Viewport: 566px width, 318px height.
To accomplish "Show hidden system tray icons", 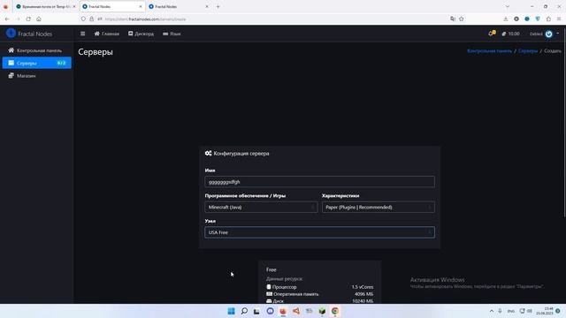I will coord(492,311).
